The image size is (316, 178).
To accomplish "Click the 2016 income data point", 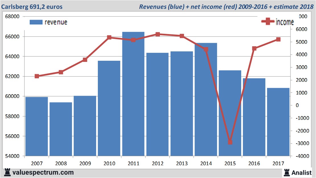I will click(254, 49).
